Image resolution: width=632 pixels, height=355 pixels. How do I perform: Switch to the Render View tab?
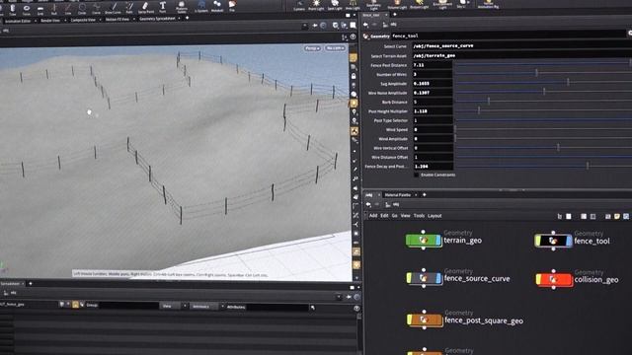[x=50, y=20]
